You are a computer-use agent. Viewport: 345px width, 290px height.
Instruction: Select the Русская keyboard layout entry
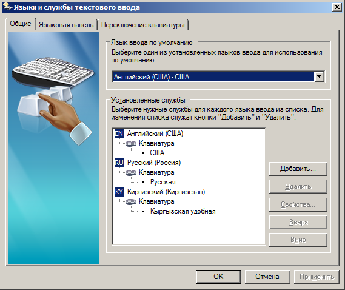coord(163,182)
